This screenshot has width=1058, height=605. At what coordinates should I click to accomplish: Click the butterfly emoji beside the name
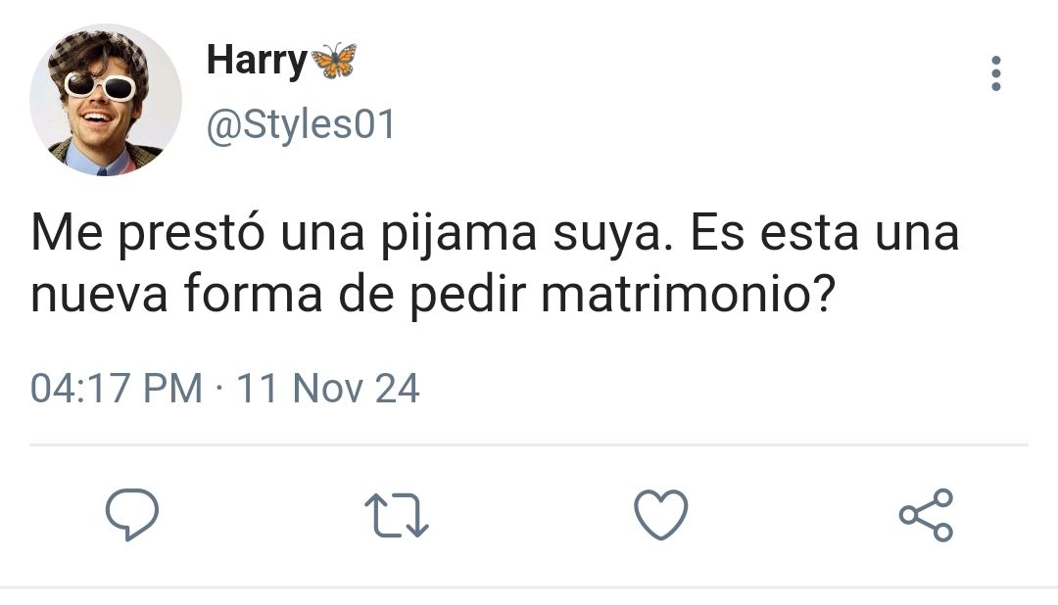coord(334,61)
